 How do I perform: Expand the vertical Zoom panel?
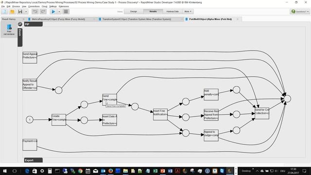click(x=20, y=37)
